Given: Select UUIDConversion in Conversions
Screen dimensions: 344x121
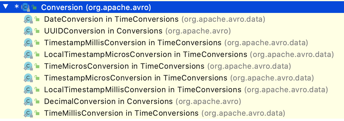Looking at the screenshot, I should pyautogui.click(x=103, y=31).
